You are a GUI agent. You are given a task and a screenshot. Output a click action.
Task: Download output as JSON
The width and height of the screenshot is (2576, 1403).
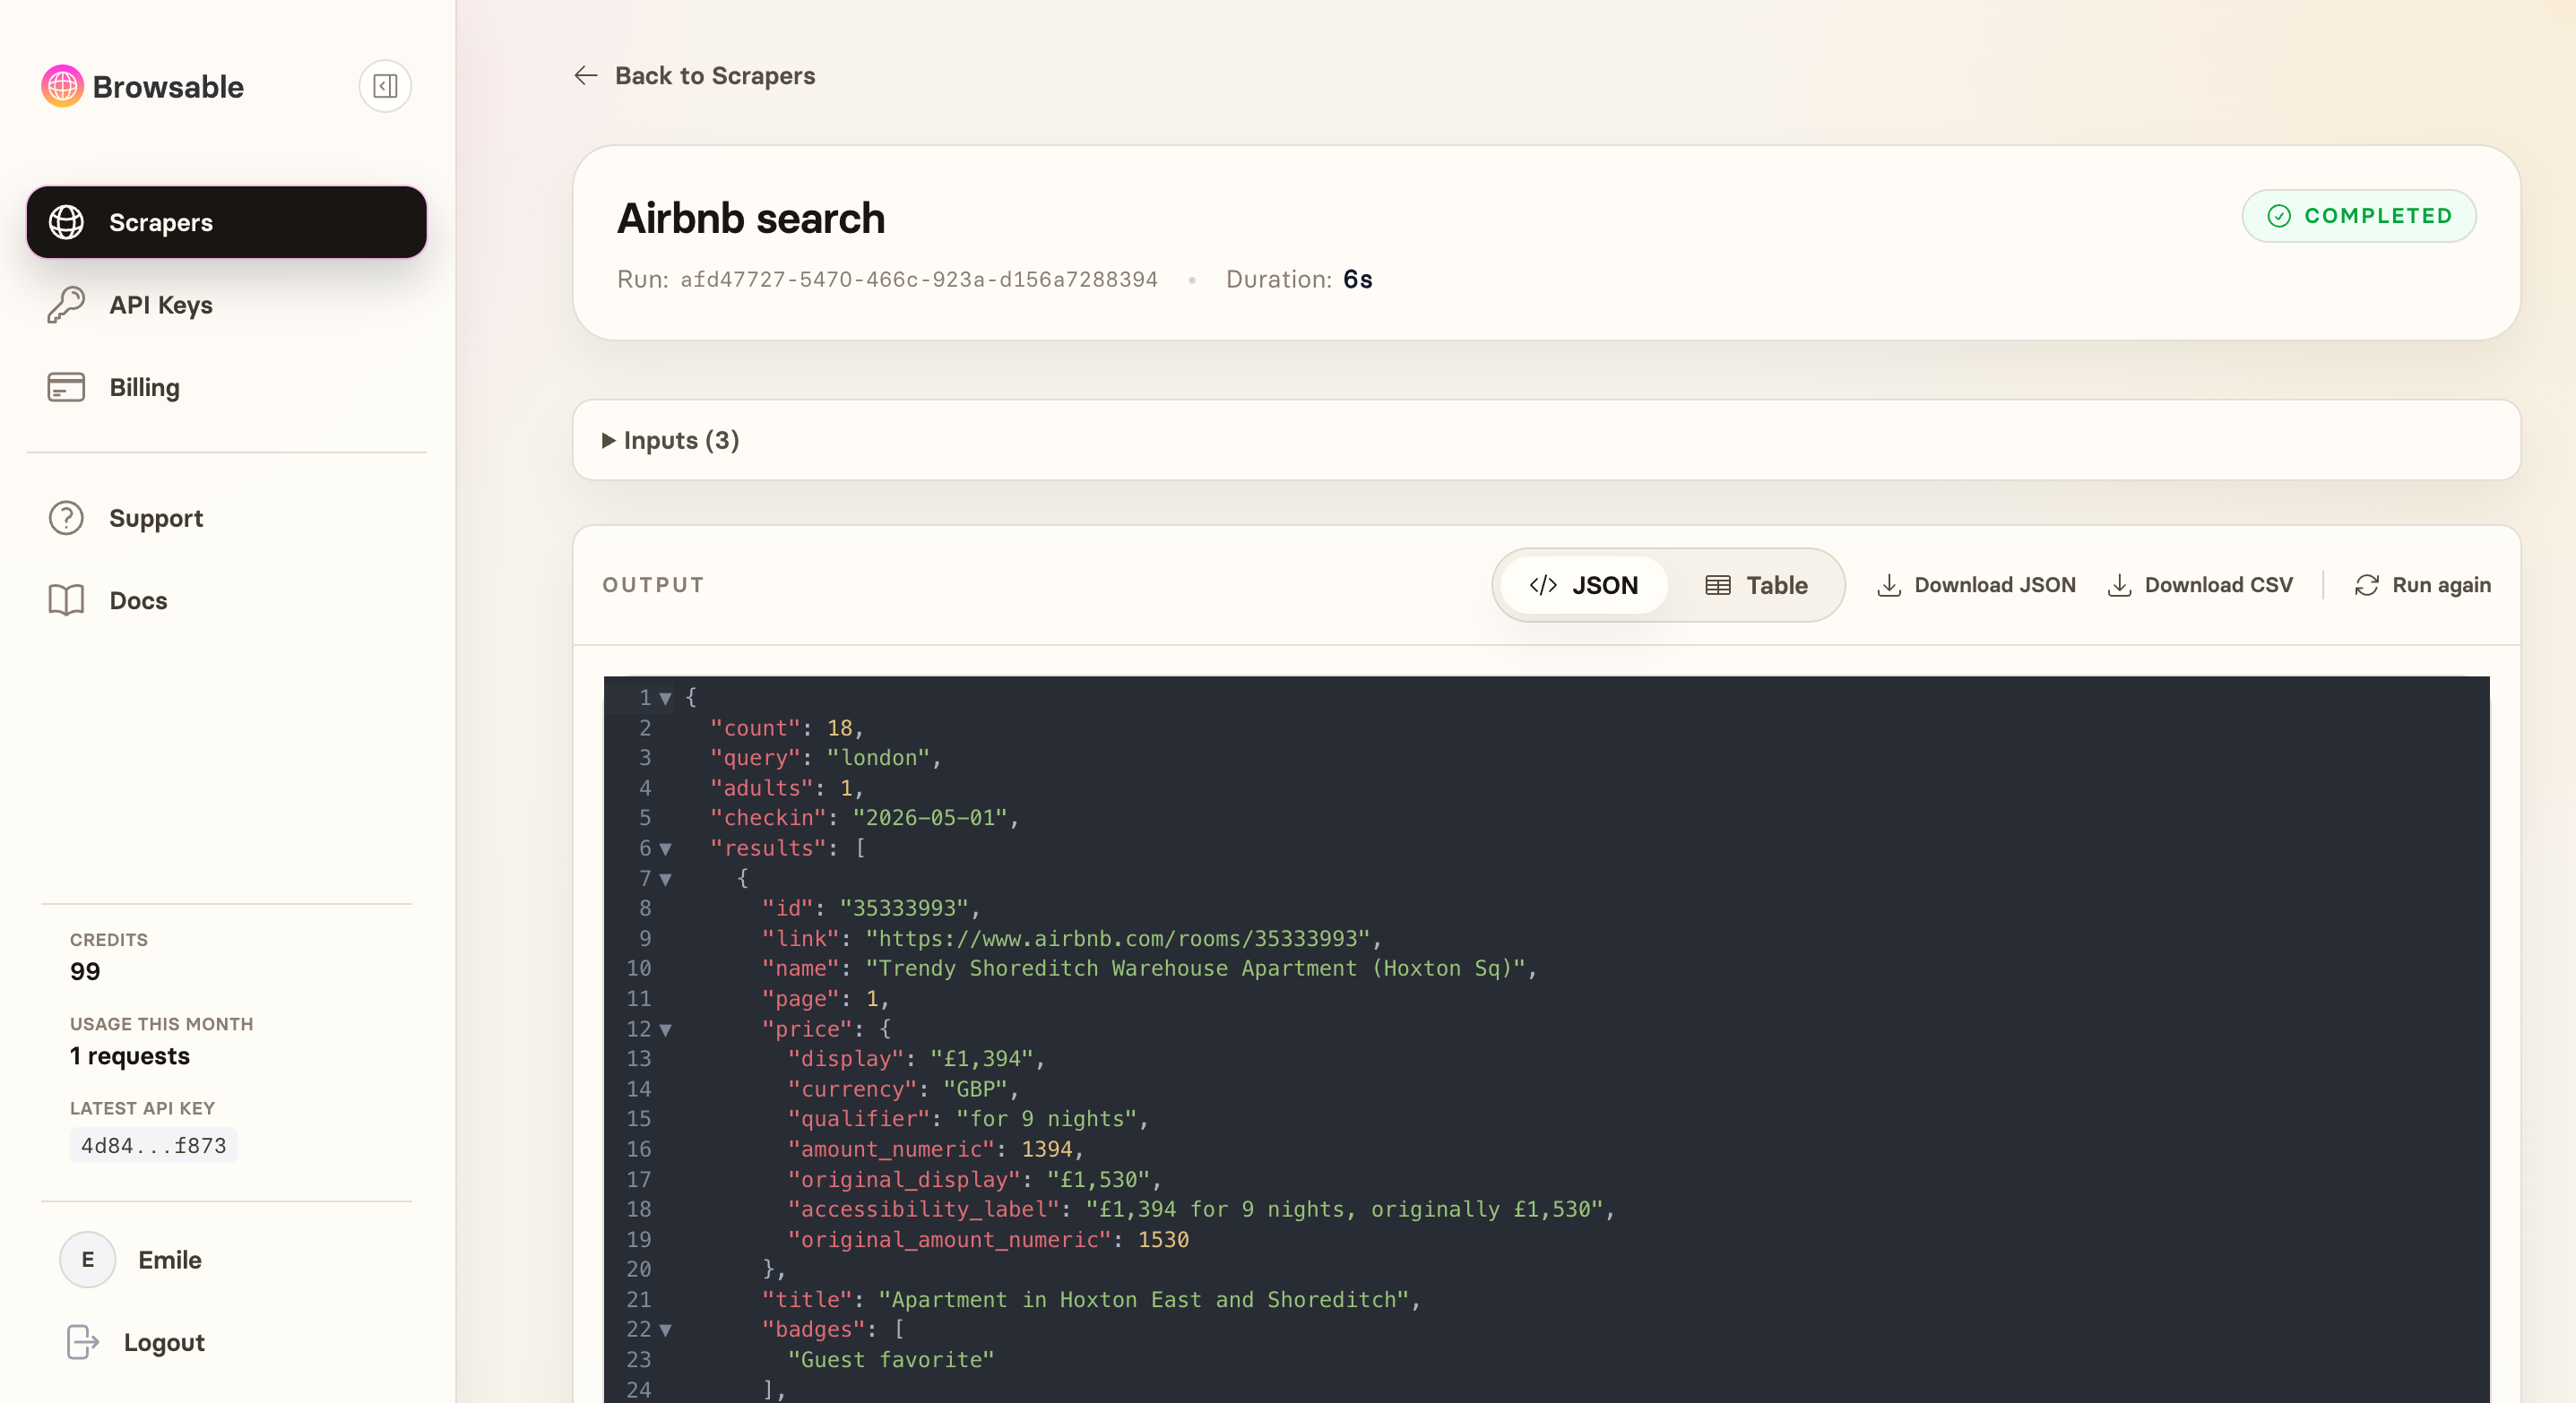[1976, 584]
